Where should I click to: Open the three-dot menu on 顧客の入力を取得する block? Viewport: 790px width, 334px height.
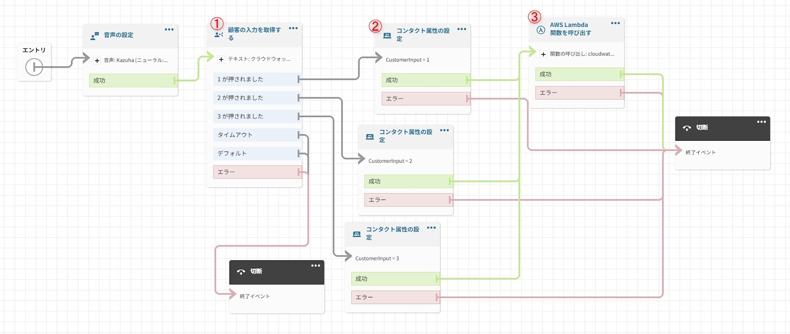click(293, 28)
